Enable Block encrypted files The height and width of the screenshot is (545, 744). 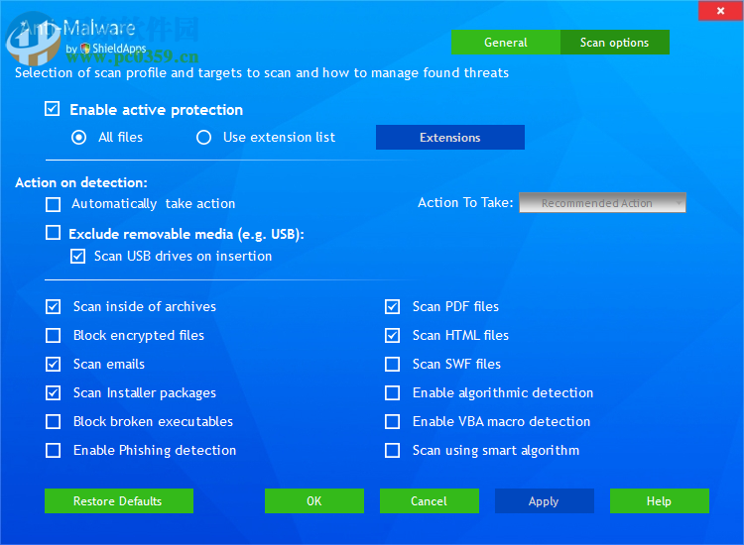click(x=54, y=336)
